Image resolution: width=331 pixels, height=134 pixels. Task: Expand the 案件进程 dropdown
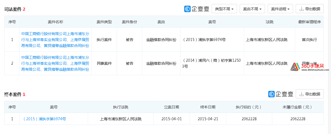point(280,9)
